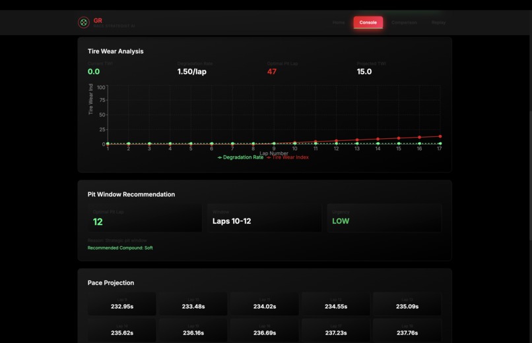Click the red data point at lap 14
This screenshot has height=343, width=532.
378,139
